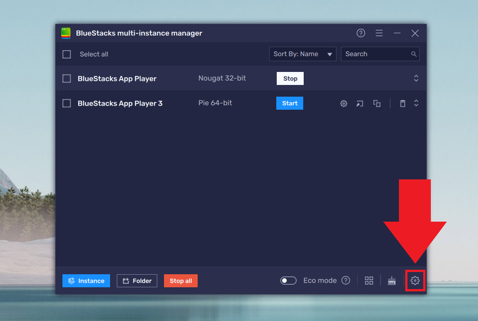The height and width of the screenshot is (321, 478).
Task: Check the Select all checkbox
Action: (66, 54)
